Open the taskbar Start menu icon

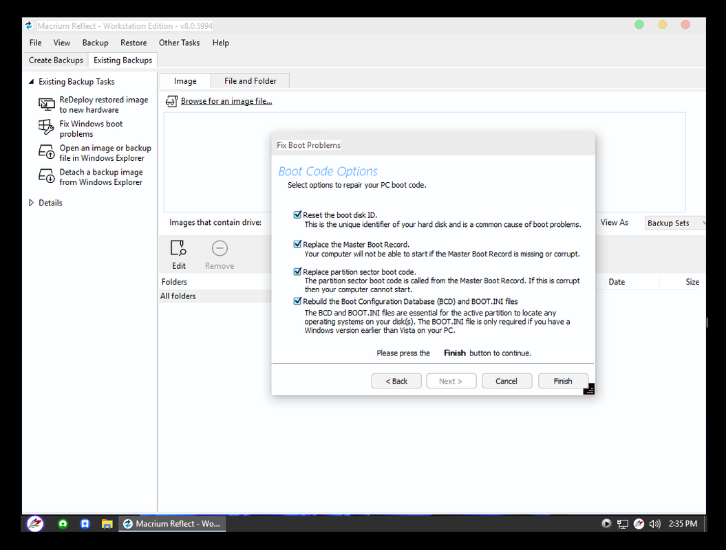coord(35,524)
